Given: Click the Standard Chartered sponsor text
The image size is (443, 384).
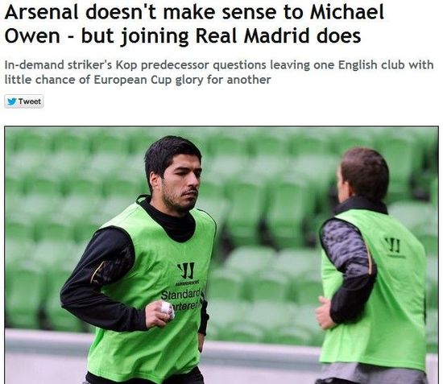Looking at the screenshot, I should point(181,301).
